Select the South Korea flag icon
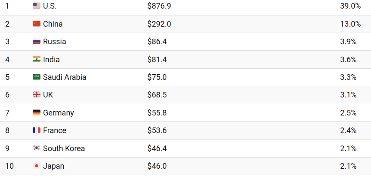371x176 pixels. pos(37,148)
